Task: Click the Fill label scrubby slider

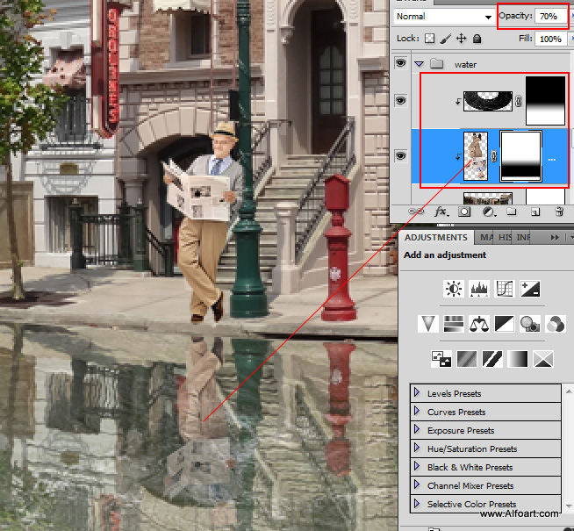Action: (526, 39)
